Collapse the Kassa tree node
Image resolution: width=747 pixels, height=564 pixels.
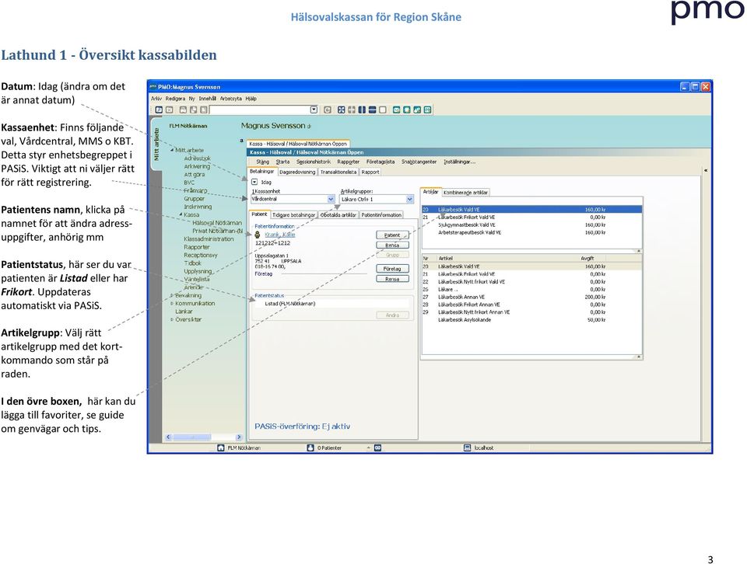pos(181,215)
